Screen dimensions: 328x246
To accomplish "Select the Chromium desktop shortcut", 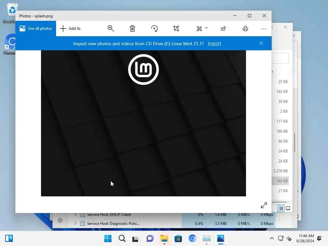I will 9,44.
